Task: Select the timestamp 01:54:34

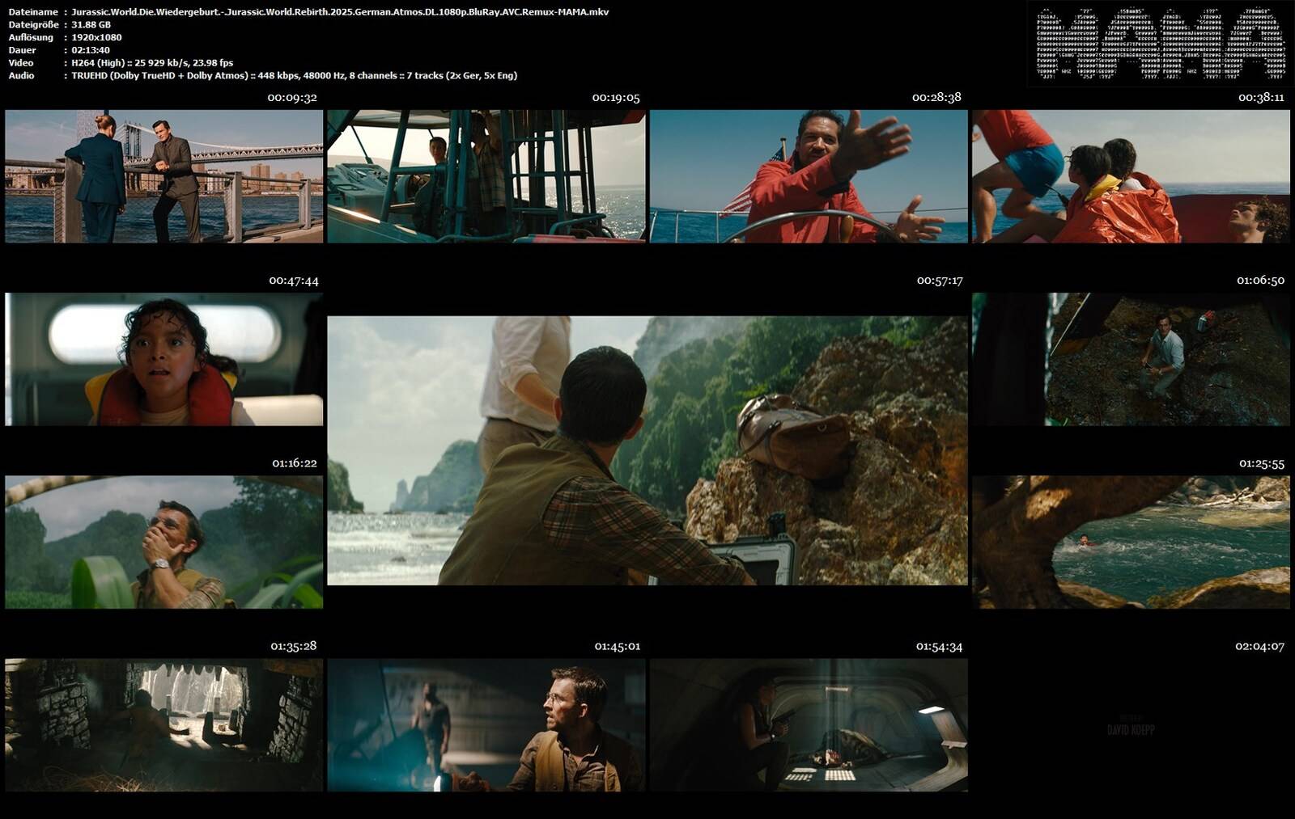Action: pyautogui.click(x=940, y=646)
